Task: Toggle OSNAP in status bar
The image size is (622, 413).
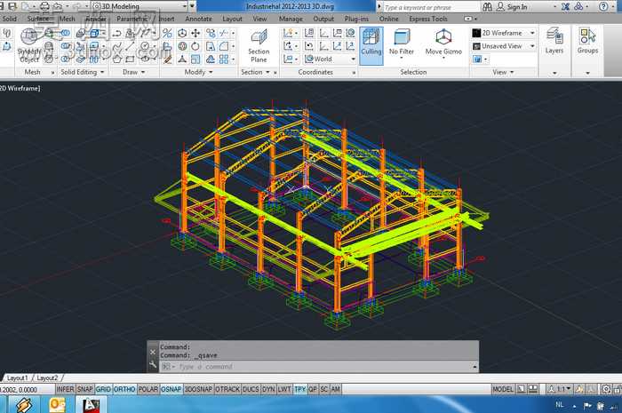Action: tap(171, 389)
